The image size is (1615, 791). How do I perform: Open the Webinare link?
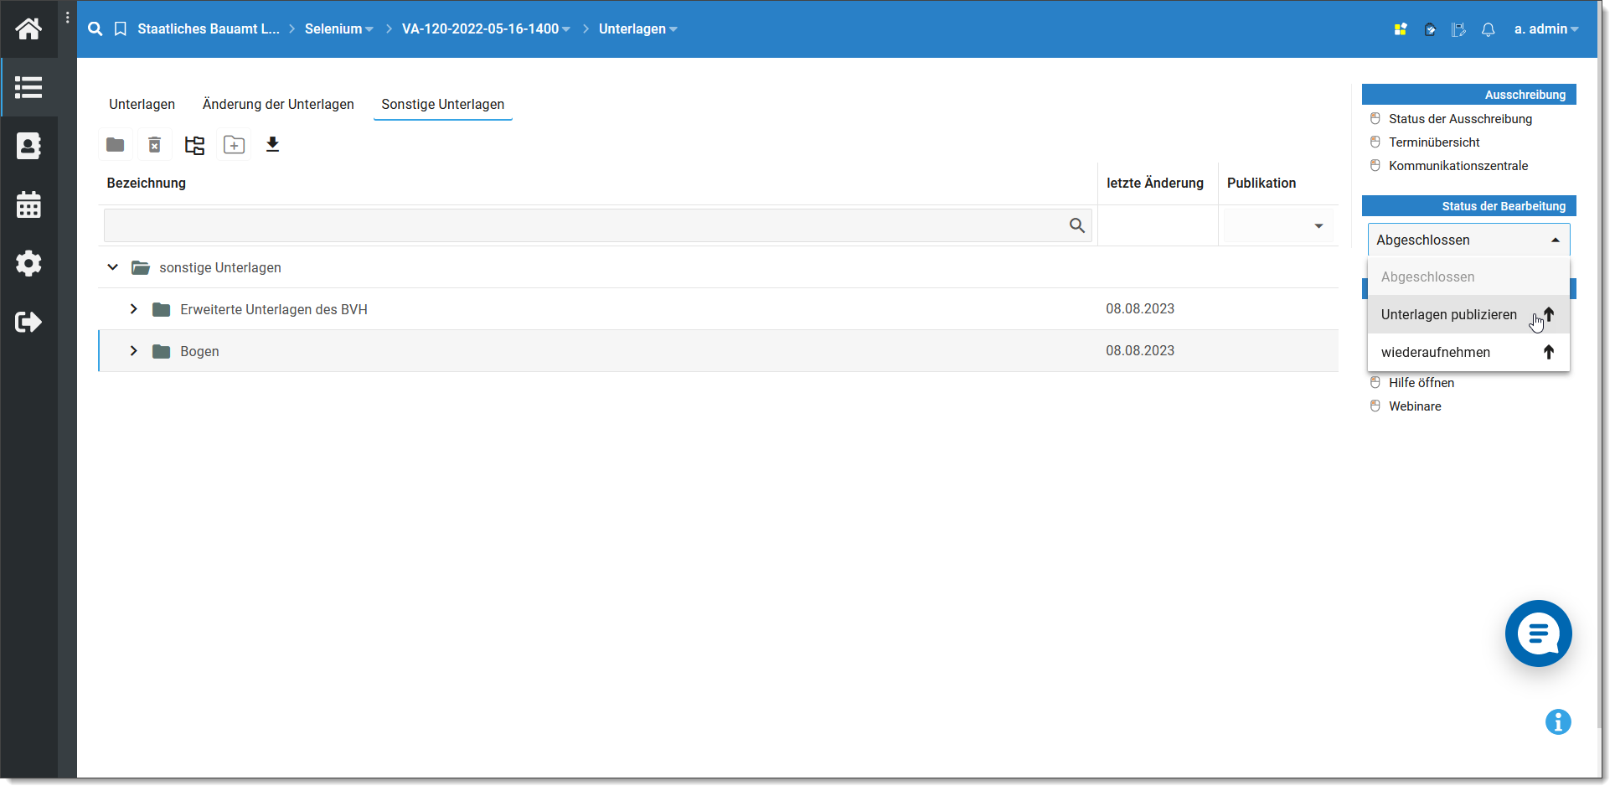click(1415, 406)
